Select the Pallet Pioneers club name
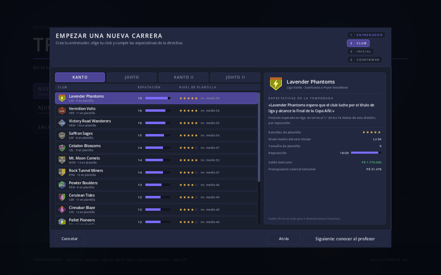Screen dimensions: 441x275 coord(82,220)
